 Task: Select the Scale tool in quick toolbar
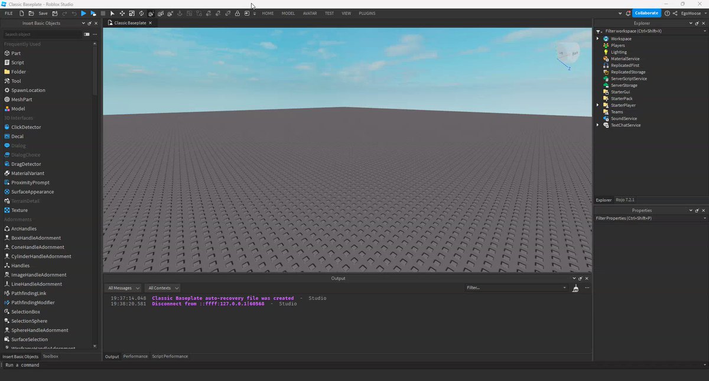tap(132, 13)
